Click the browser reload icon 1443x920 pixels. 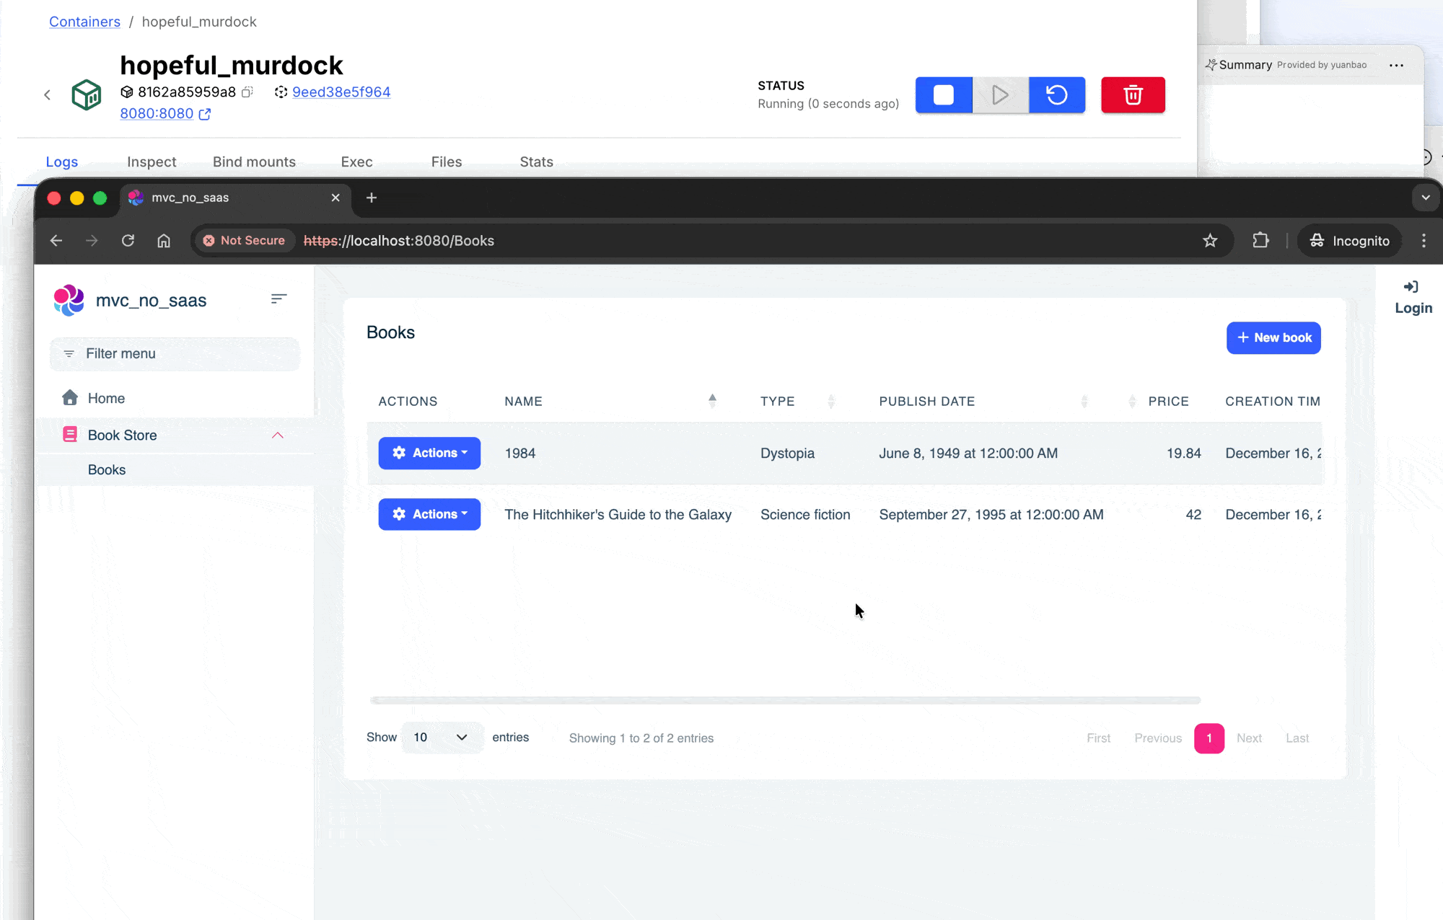point(128,241)
